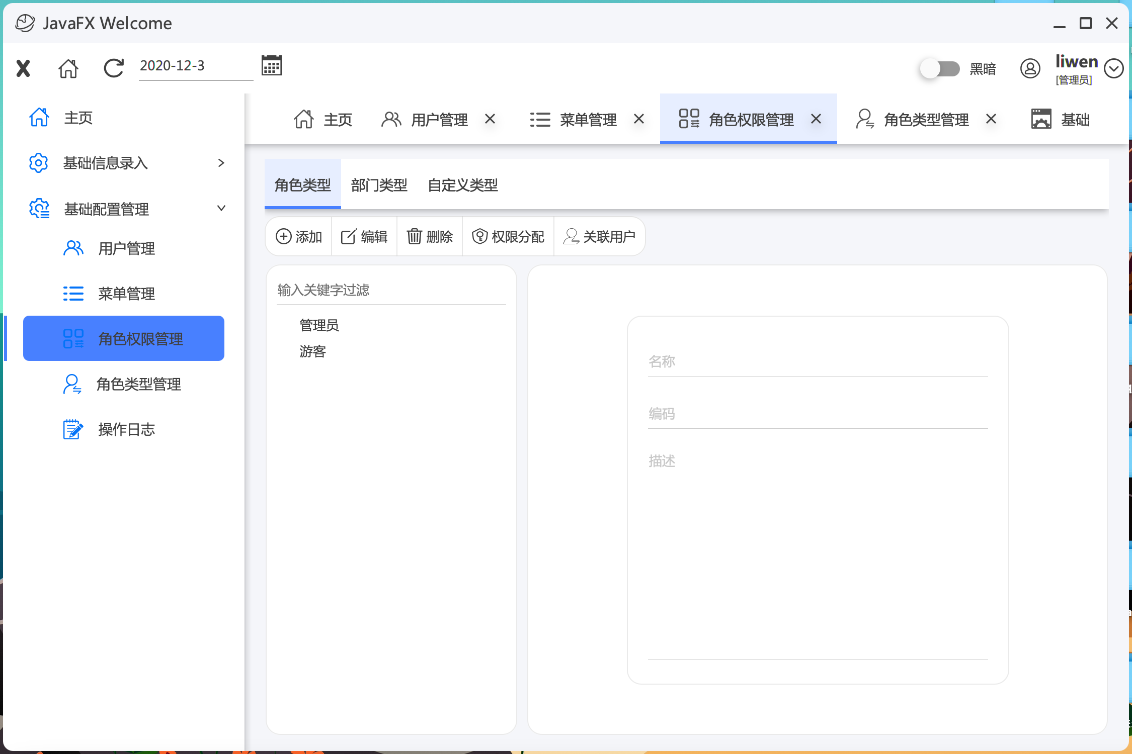Click the 添加 add button
The image size is (1132, 754).
click(x=299, y=236)
